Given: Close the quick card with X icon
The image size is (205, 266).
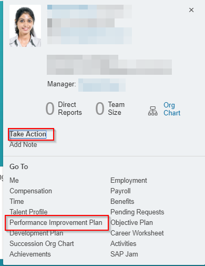Looking at the screenshot, I should (x=191, y=10).
